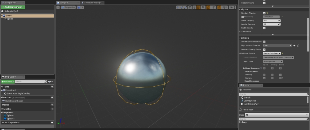The height and width of the screenshot is (130, 310).
Task: Select the Palette panel tab
Action: (x=251, y=85)
